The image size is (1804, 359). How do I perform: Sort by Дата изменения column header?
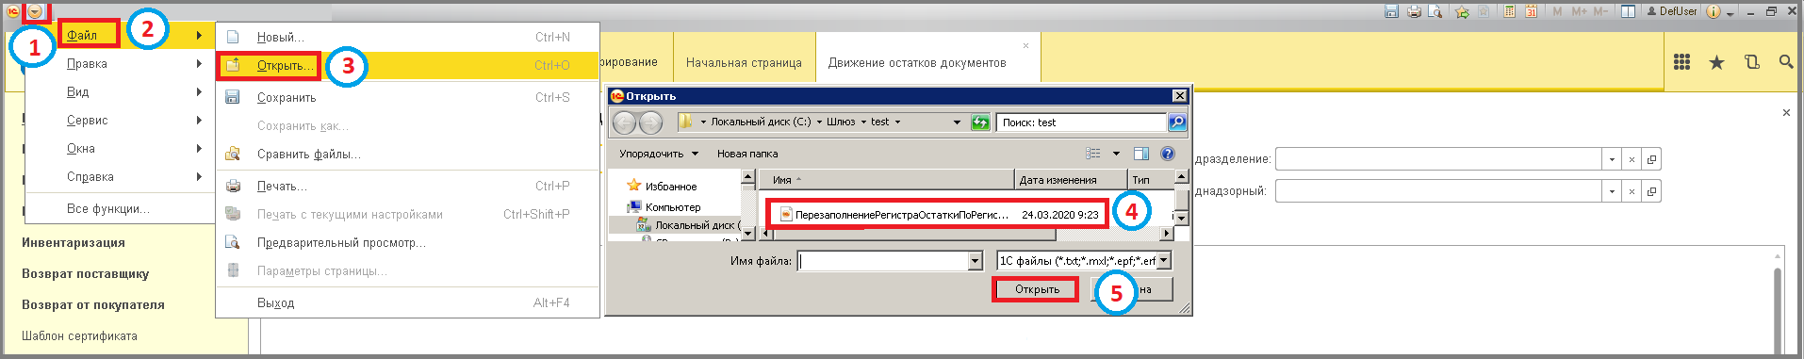pyautogui.click(x=1071, y=179)
